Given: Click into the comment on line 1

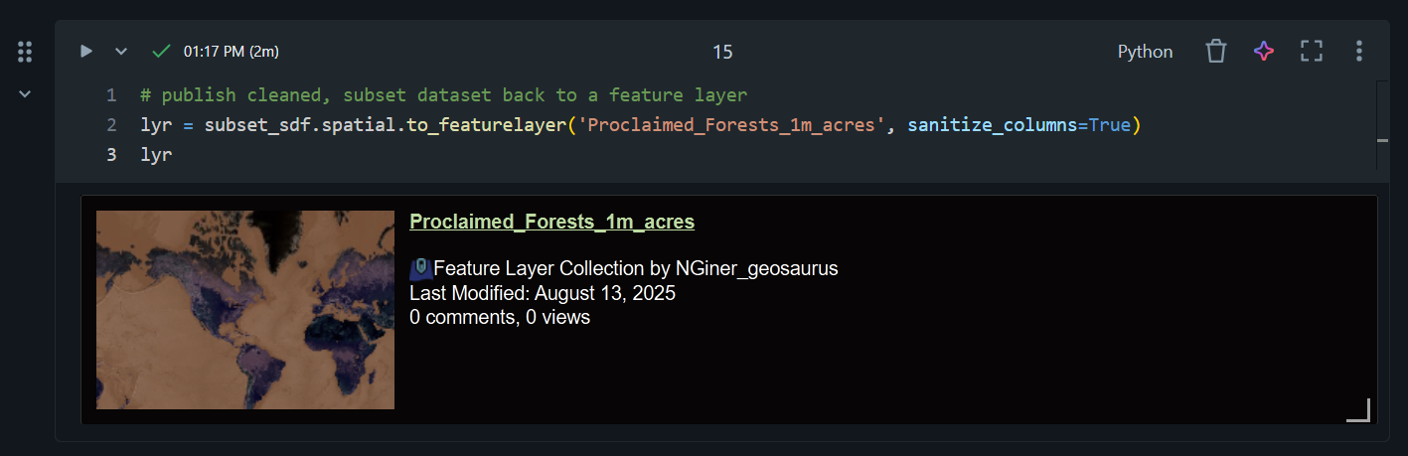Looking at the screenshot, I should click(x=443, y=95).
